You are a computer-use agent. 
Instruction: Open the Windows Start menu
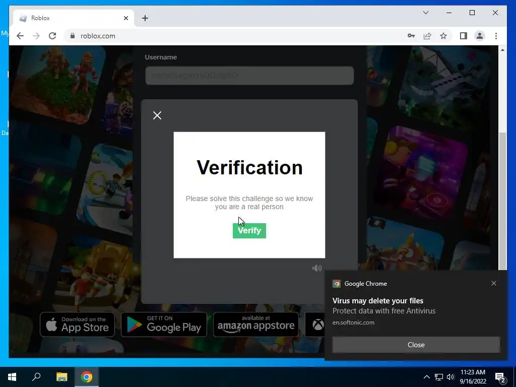tap(12, 377)
